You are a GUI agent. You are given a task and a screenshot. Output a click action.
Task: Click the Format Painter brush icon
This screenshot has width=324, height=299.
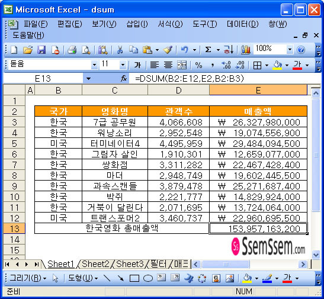tap(168, 50)
